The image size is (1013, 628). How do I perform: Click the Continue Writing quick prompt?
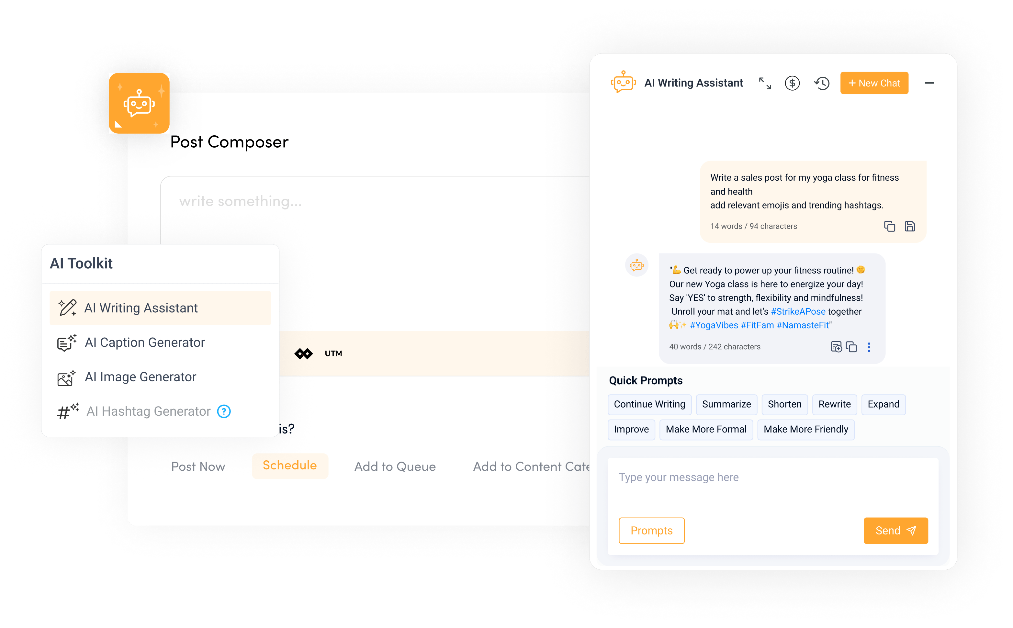click(x=649, y=404)
